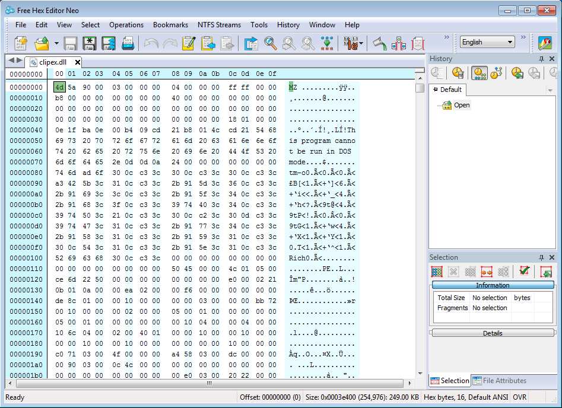Select the Open entry in History

[461, 105]
